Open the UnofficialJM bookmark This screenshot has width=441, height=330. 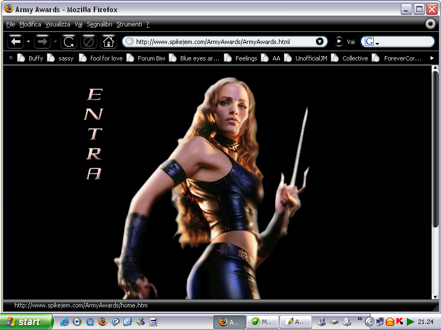click(306, 58)
